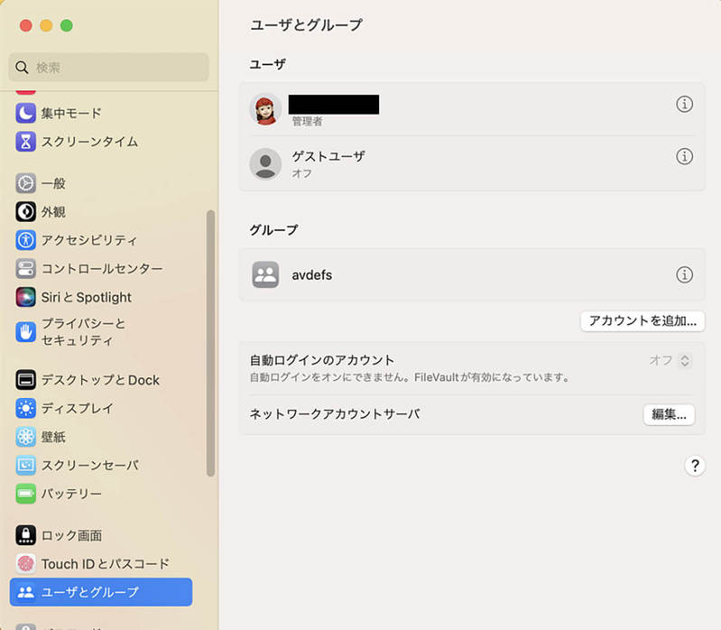This screenshot has width=721, height=630.
Task: Open the バッテリー battery icon
Action: [26, 494]
